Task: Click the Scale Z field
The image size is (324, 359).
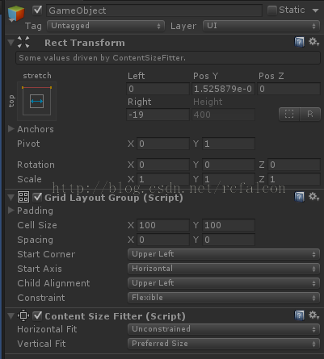Action: point(294,179)
